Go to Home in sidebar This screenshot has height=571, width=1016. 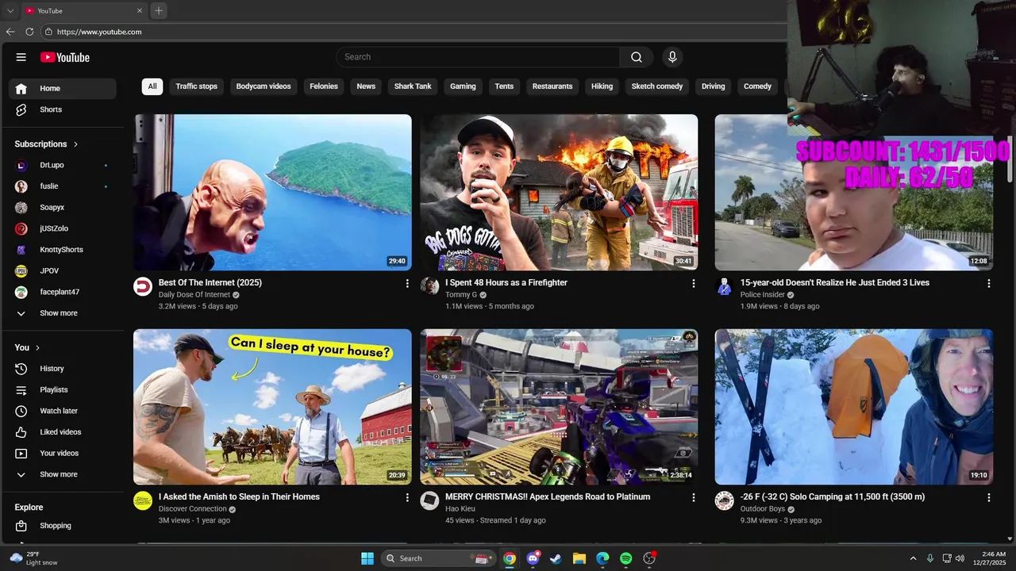pyautogui.click(x=62, y=89)
